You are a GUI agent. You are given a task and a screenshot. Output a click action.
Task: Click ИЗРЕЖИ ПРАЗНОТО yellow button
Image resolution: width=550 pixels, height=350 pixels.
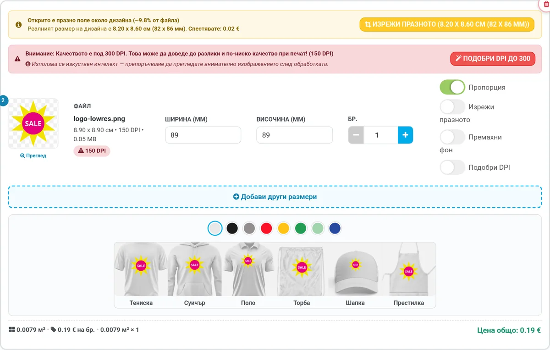click(447, 24)
